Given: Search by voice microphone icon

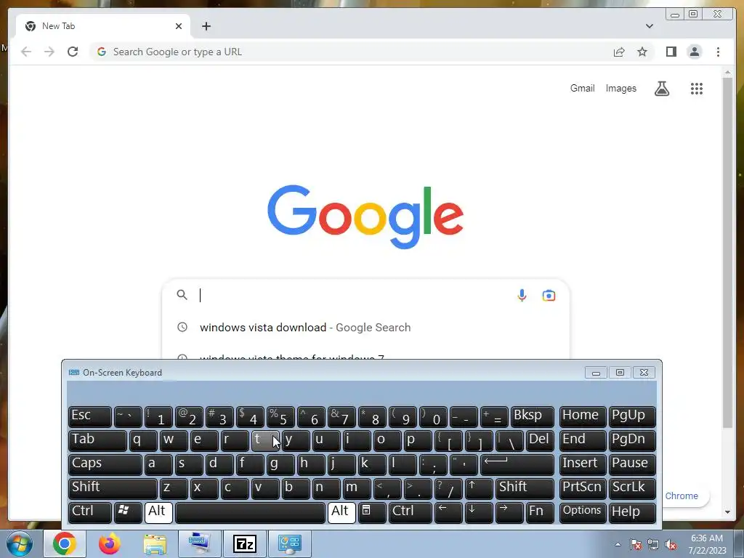Looking at the screenshot, I should (522, 295).
